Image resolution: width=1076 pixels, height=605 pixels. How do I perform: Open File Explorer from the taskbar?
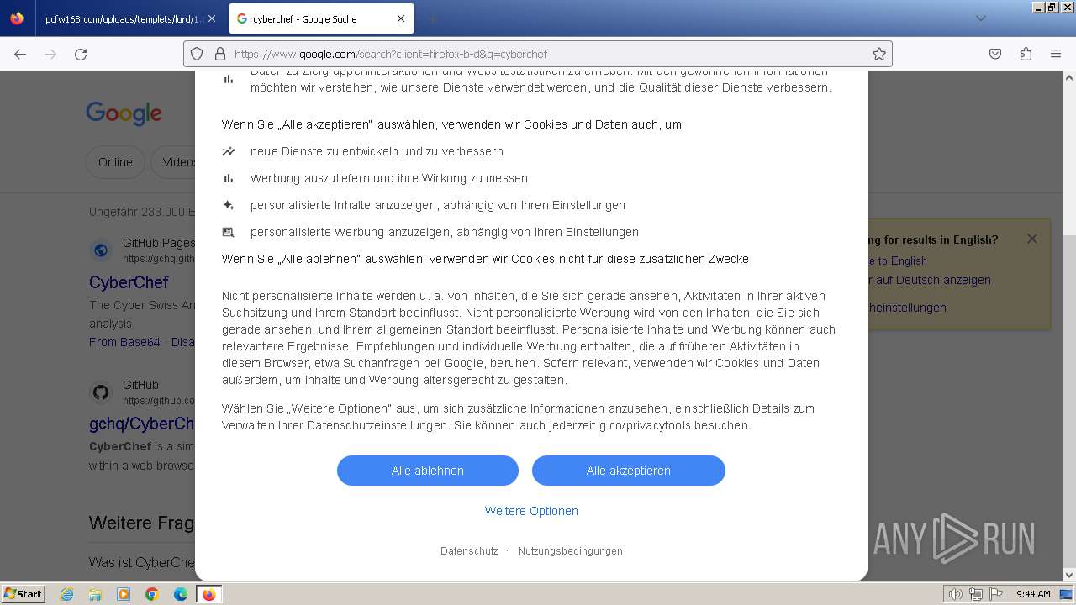[95, 594]
